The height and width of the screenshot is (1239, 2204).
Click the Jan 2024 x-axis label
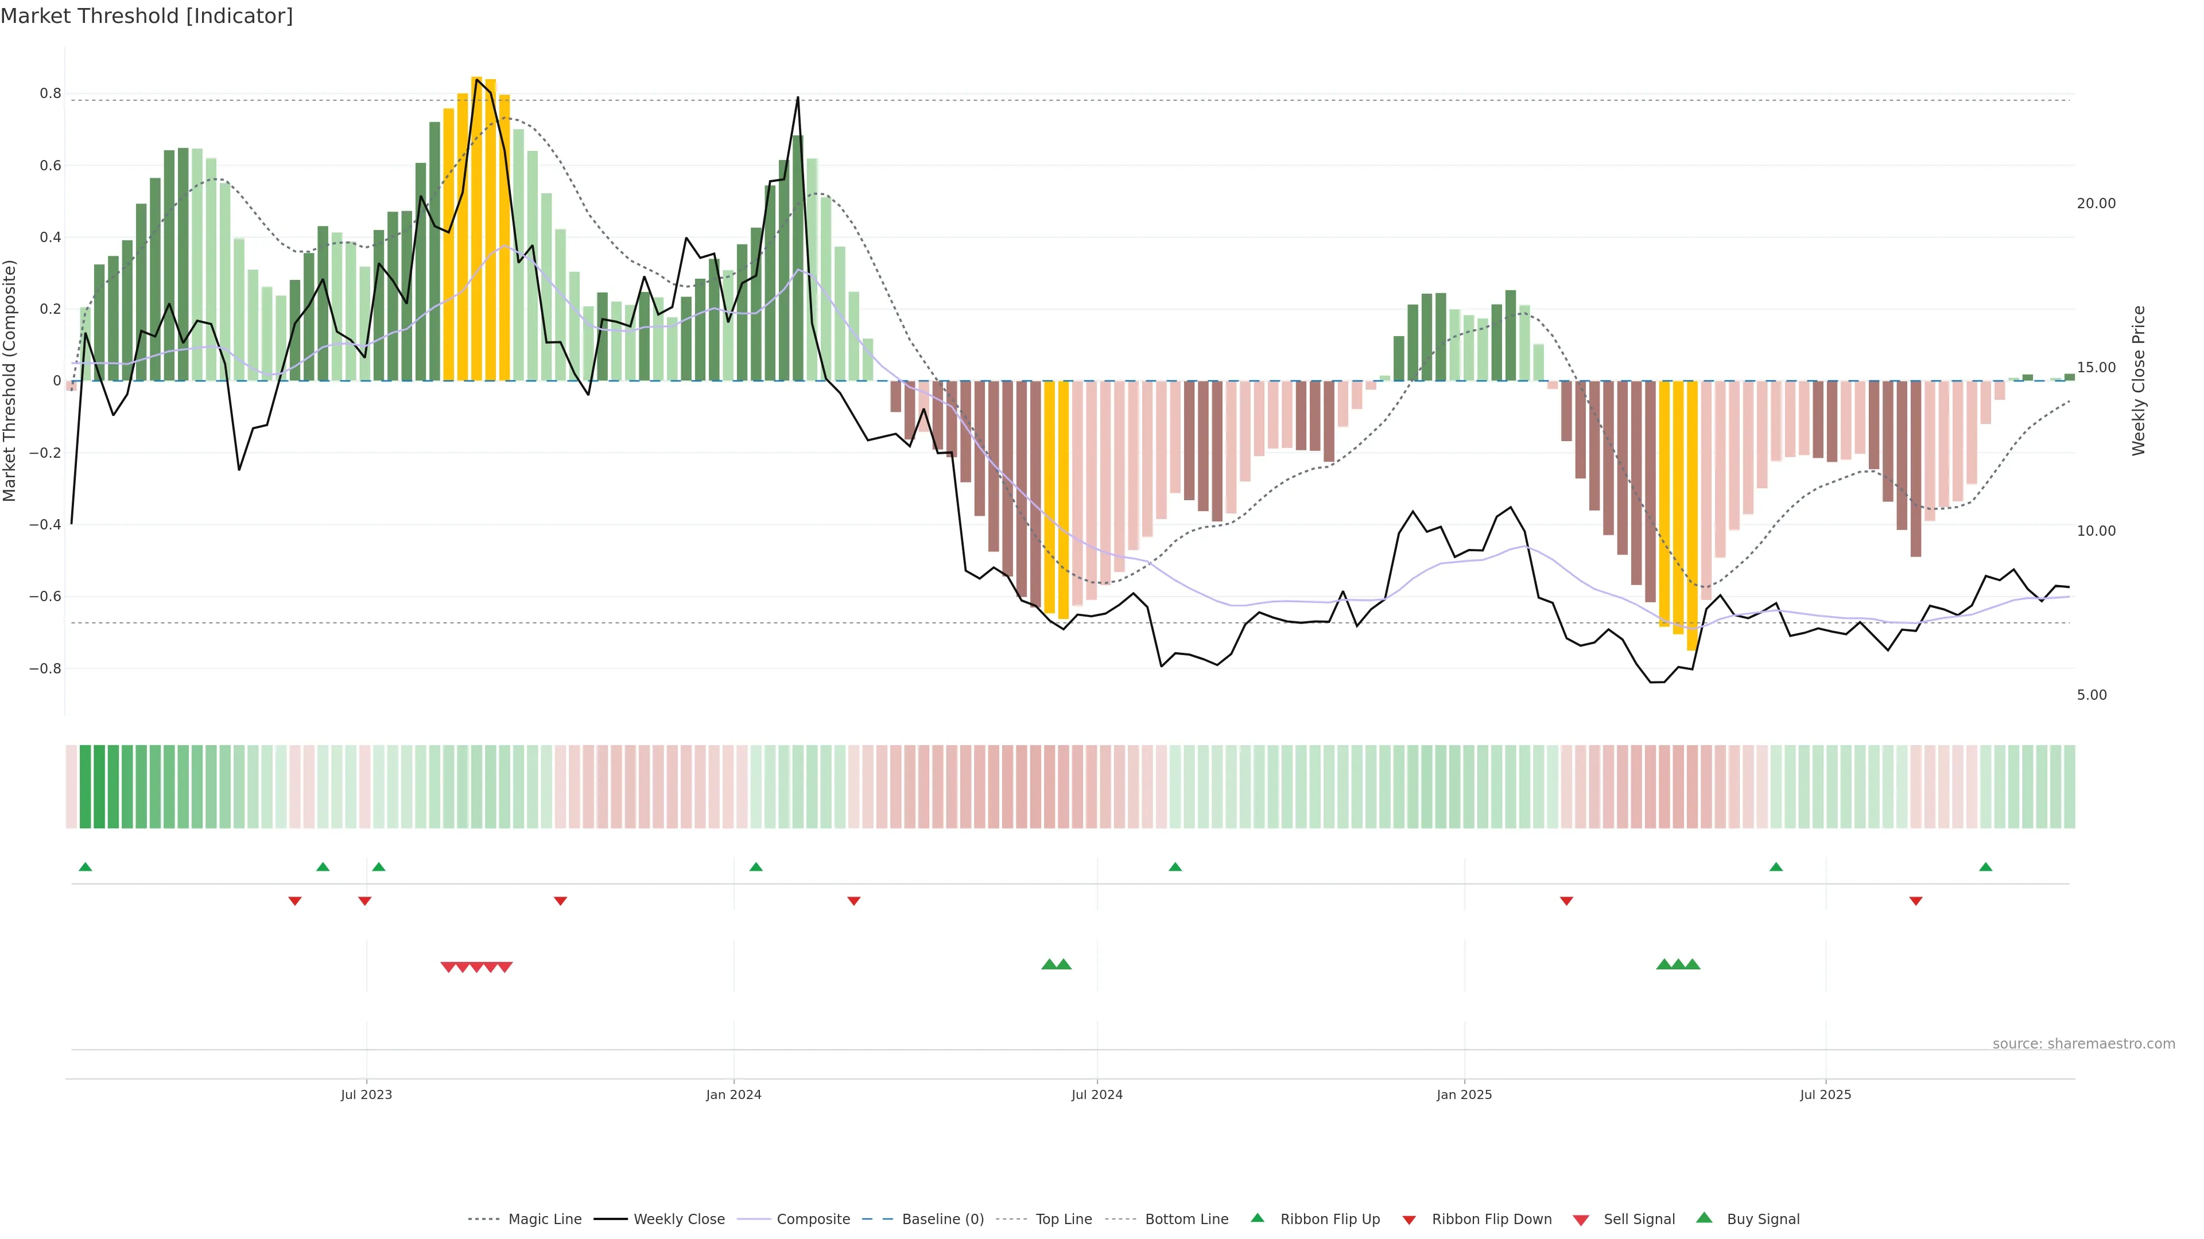(734, 1094)
